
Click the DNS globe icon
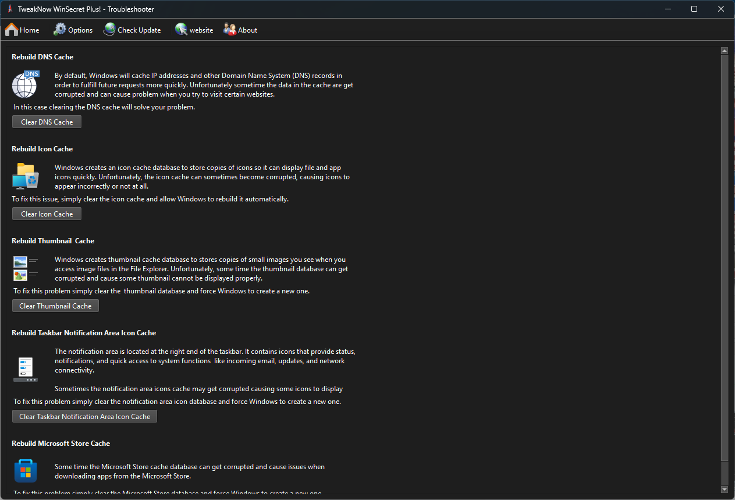pyautogui.click(x=25, y=84)
